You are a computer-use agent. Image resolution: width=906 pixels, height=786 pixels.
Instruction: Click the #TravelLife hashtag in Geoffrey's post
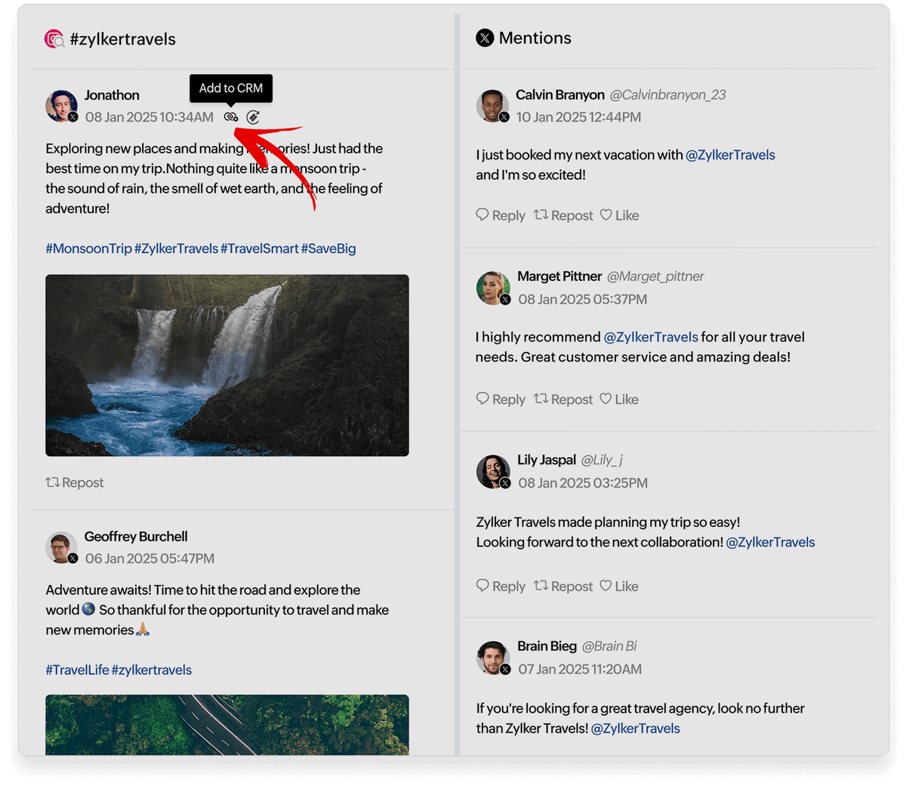(x=78, y=669)
